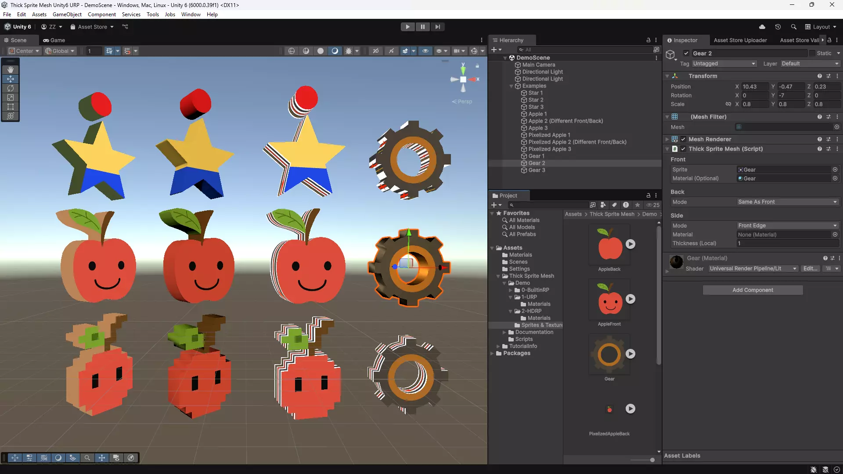Open the GameObject menu
Image resolution: width=843 pixels, height=474 pixels.
click(x=67, y=14)
